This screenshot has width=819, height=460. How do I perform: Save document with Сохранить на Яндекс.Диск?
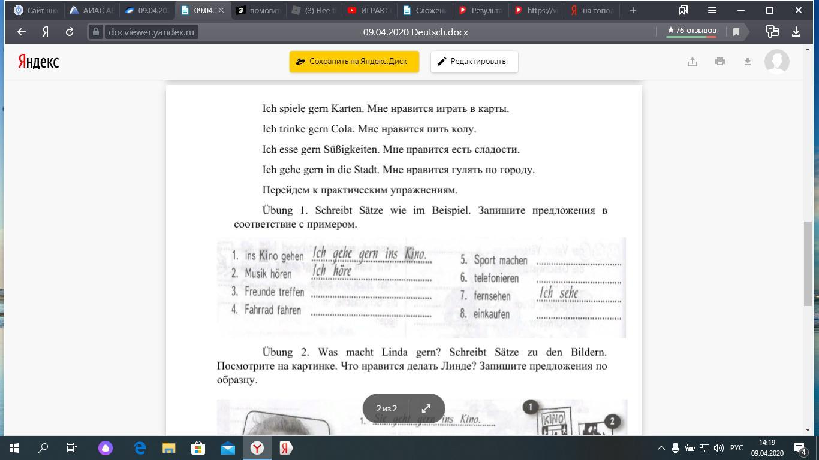354,62
